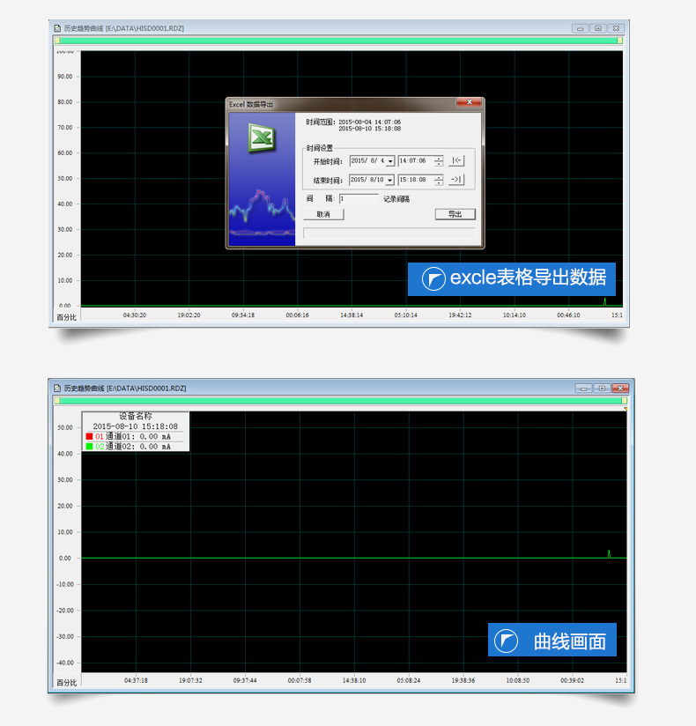Open the start date (开始时间) dropdown
Screen dimensions: 696x726
390,161
